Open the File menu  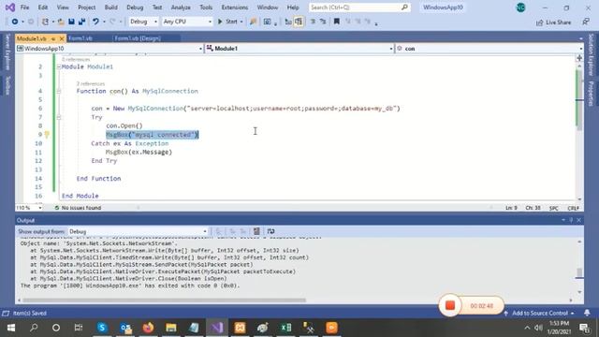24,7
